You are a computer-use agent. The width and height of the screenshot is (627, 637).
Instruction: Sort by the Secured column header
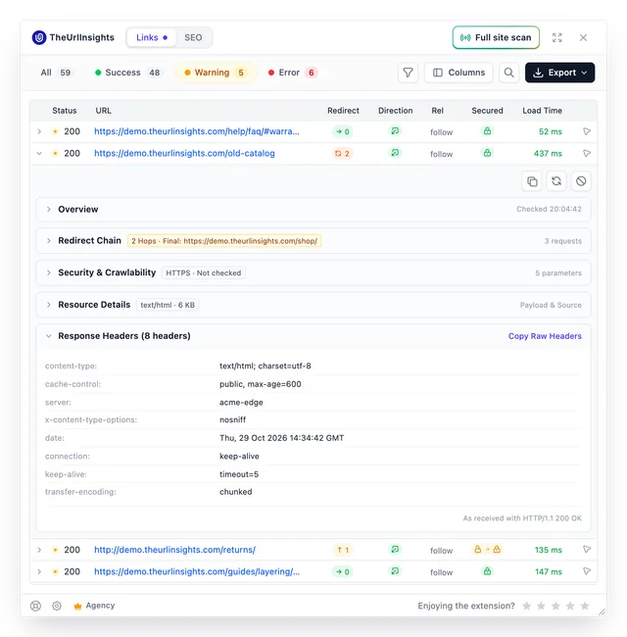[x=487, y=111]
